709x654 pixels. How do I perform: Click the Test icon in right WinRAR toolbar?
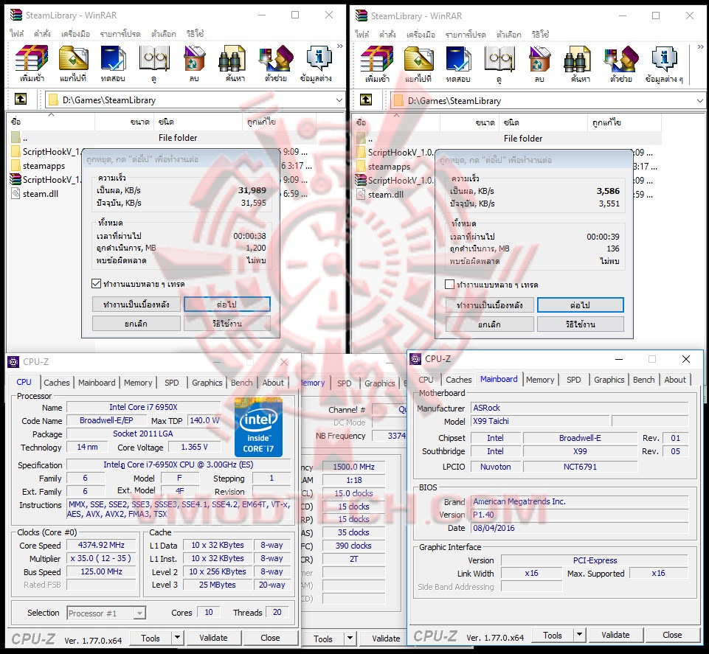pos(458,59)
